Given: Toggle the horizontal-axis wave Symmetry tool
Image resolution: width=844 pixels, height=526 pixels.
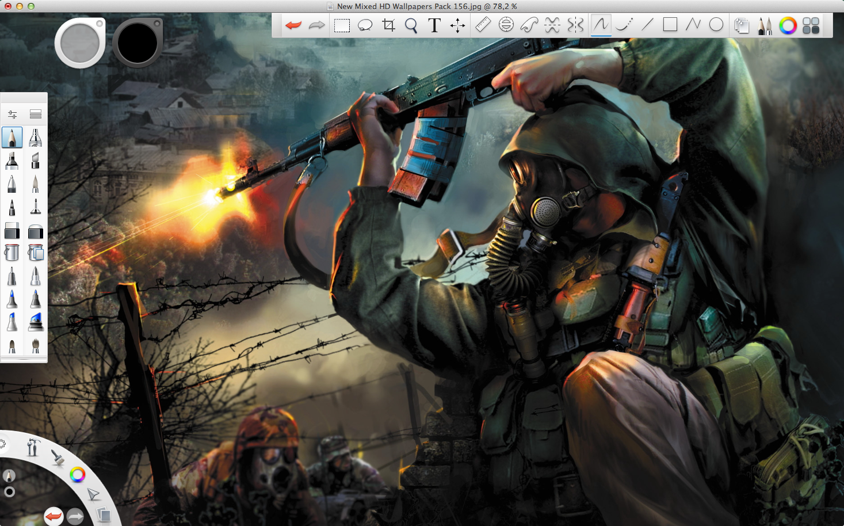Looking at the screenshot, I should tap(552, 25).
